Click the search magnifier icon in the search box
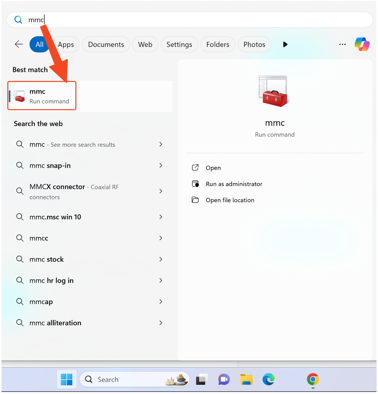This screenshot has height=394, width=378. [18, 20]
